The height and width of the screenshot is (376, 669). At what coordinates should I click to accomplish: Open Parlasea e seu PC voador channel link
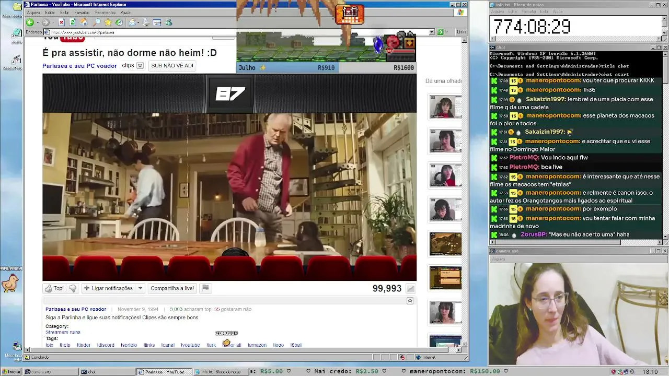[79, 66]
